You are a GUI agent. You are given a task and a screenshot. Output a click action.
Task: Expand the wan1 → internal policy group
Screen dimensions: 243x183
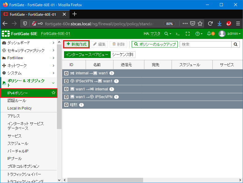pos(66,89)
